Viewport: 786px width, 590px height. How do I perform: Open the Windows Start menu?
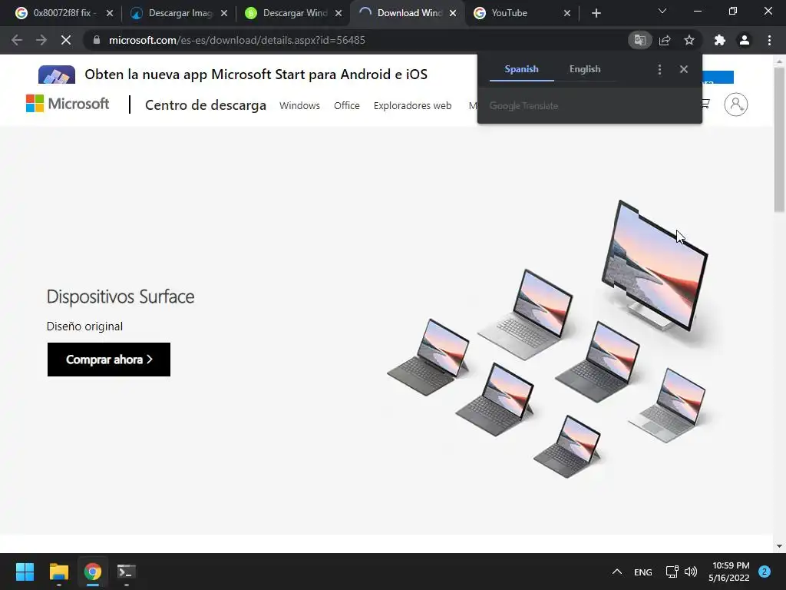tap(25, 572)
